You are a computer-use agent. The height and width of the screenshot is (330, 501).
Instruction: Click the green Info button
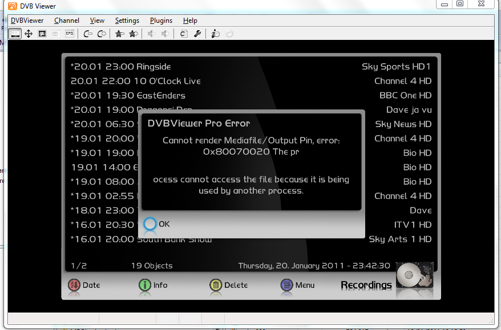click(x=153, y=285)
